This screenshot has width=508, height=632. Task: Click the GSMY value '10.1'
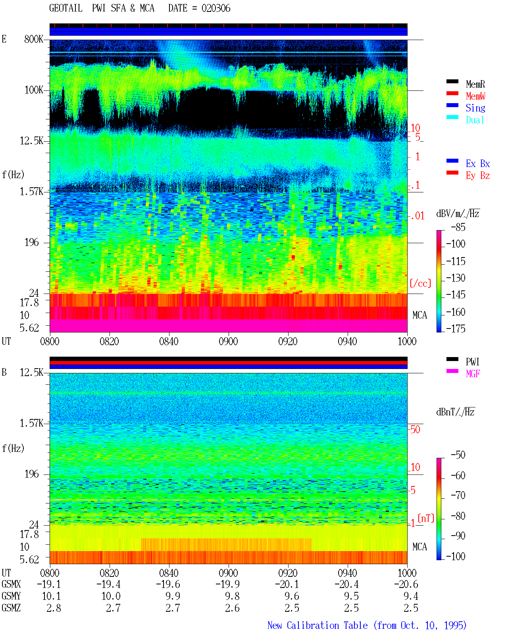[x=51, y=596]
